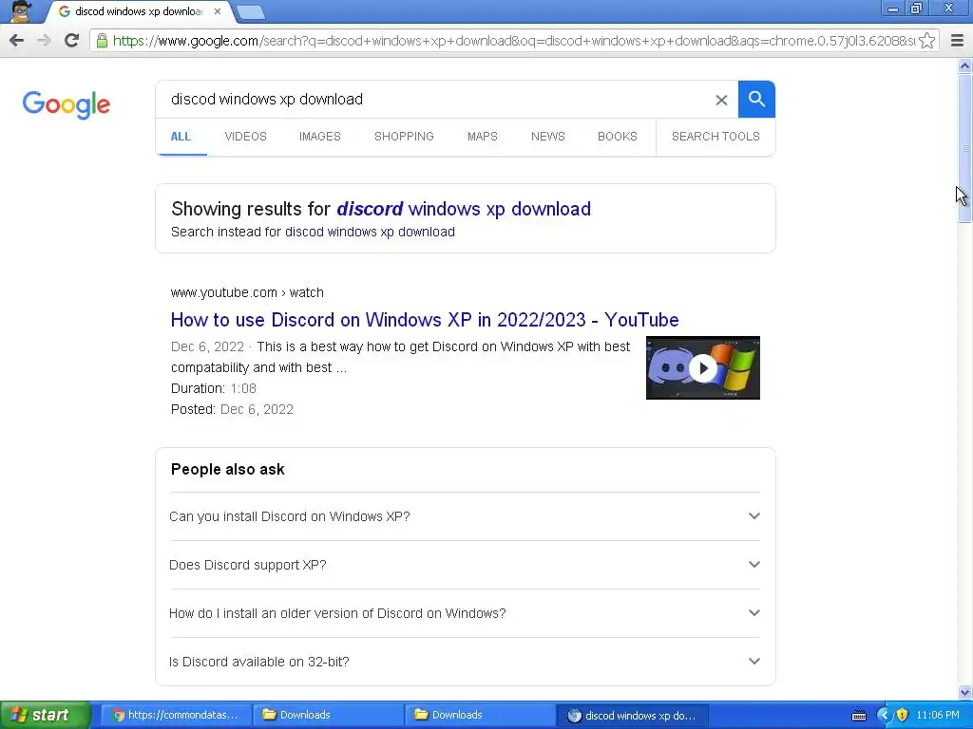The height and width of the screenshot is (729, 973).
Task: Click the Google logo
Action: coord(67,104)
